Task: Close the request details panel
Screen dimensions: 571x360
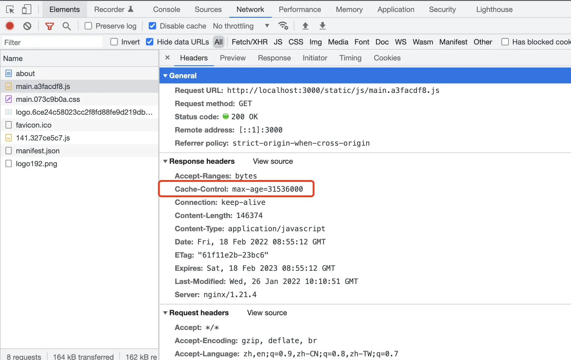Action: tap(167, 58)
